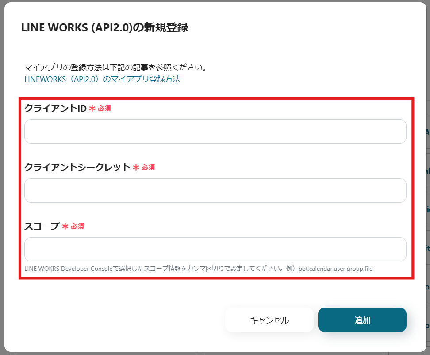The image size is (430, 355).
Task: Focus the クライアントシークレット text box
Action: (215, 191)
